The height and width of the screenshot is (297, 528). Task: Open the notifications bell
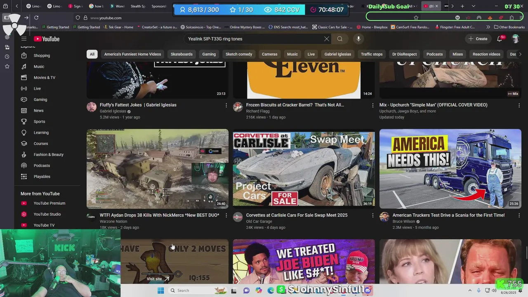(x=500, y=39)
